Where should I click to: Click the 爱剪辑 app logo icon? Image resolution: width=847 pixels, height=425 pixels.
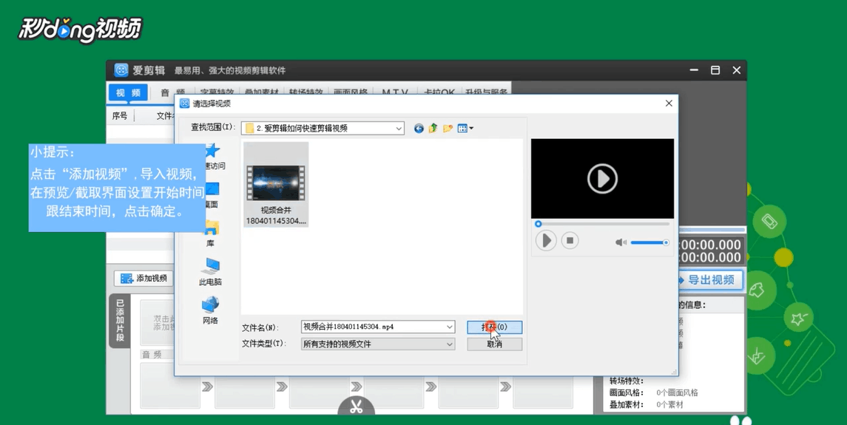(121, 70)
